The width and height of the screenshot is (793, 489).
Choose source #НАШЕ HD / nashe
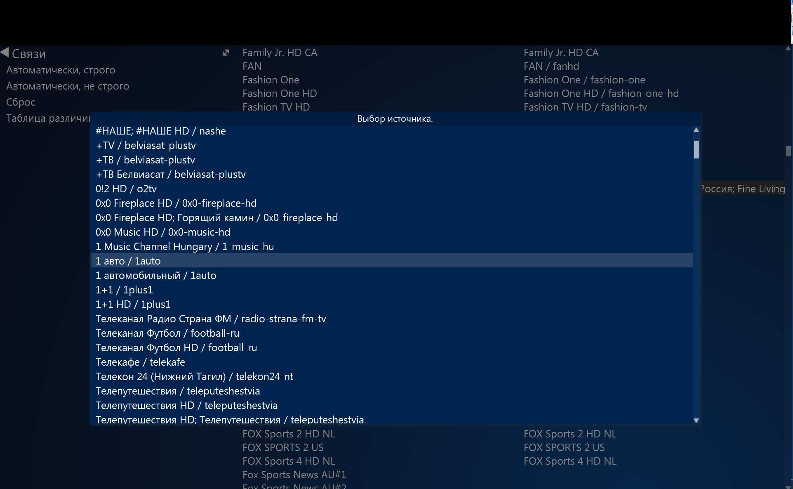click(x=161, y=131)
